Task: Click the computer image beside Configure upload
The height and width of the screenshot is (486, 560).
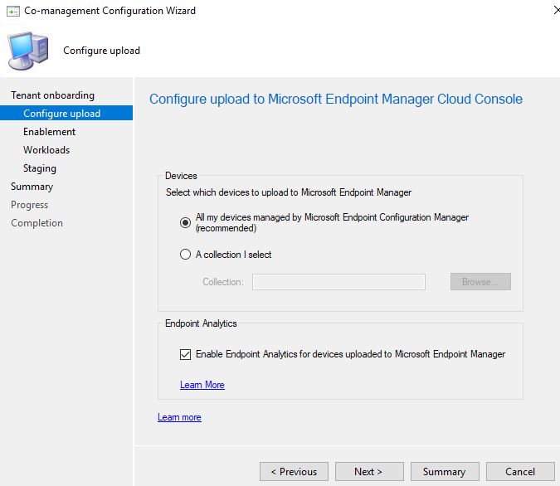Action: coord(28,51)
